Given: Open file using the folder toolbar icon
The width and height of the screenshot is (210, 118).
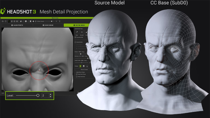Looking at the screenshot, I should (x=3, y=21).
